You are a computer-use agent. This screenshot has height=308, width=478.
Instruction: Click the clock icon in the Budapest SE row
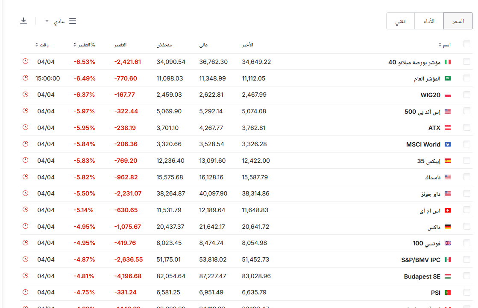[x=25, y=276]
